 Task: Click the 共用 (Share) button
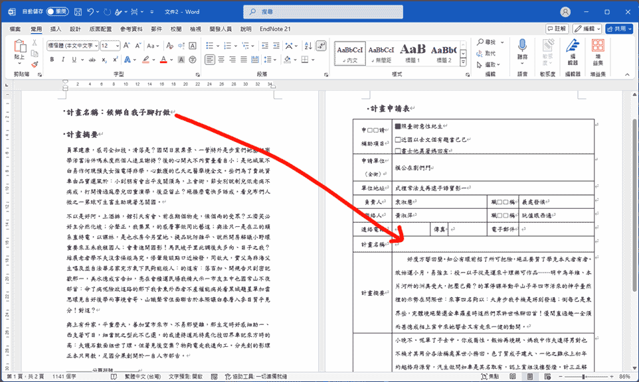point(619,29)
